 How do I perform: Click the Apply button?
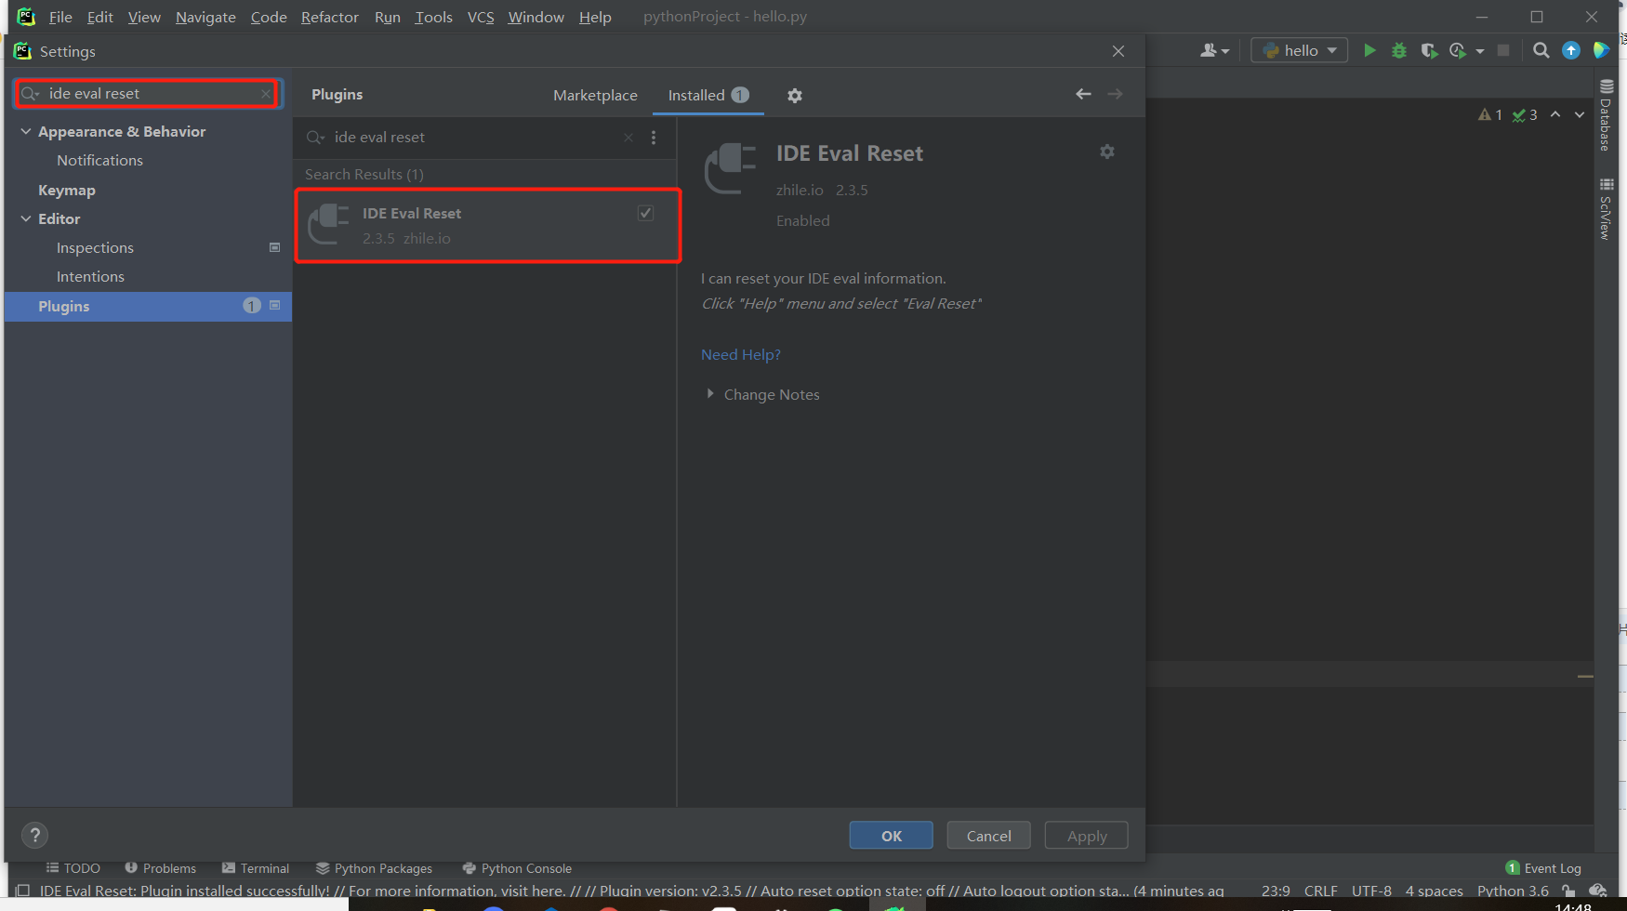coord(1086,835)
